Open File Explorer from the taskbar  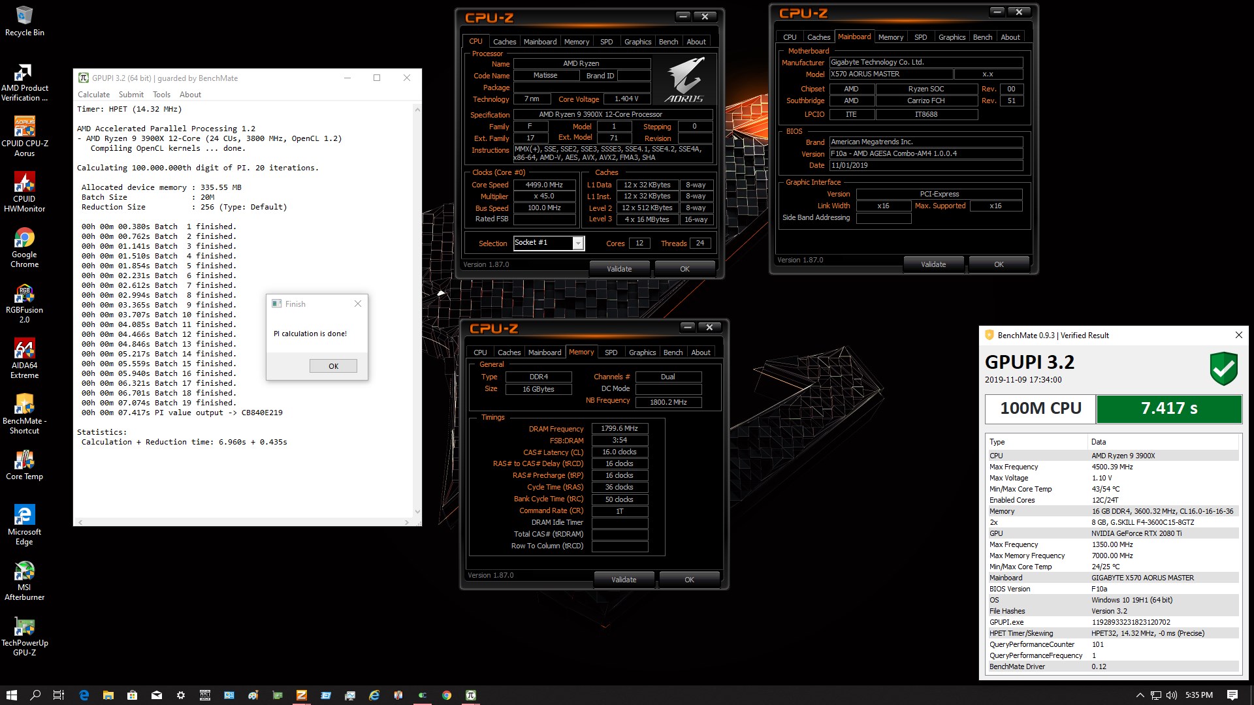click(x=108, y=695)
